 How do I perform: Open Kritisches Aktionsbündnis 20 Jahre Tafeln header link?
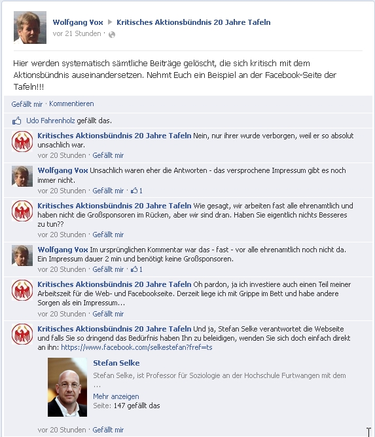tap(194, 22)
